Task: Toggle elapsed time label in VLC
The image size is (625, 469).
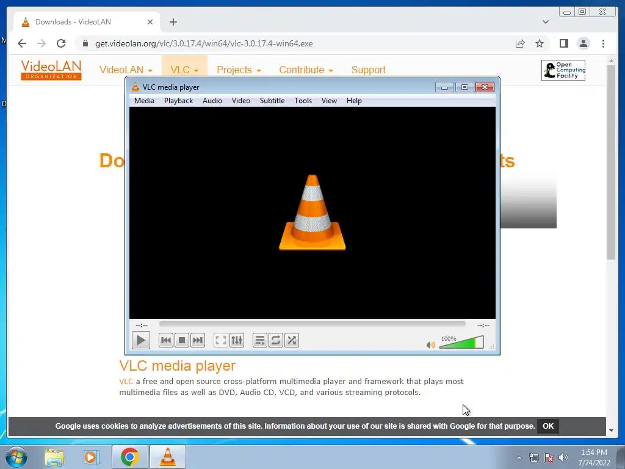Action: pos(142,325)
